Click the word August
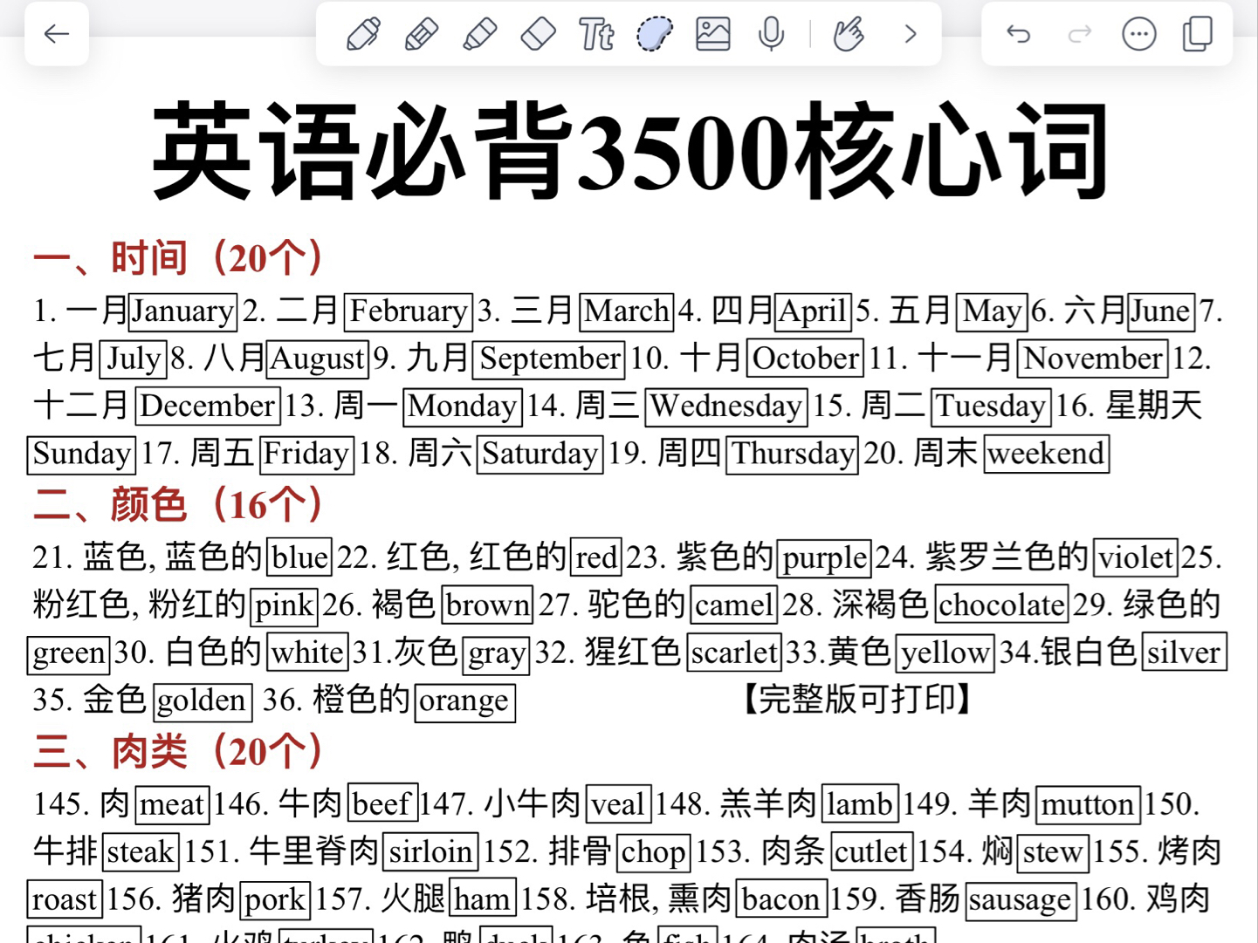The image size is (1258, 943). point(318,359)
